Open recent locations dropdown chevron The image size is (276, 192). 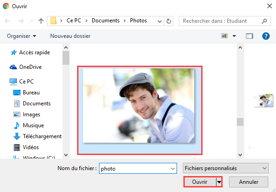click(x=31, y=21)
